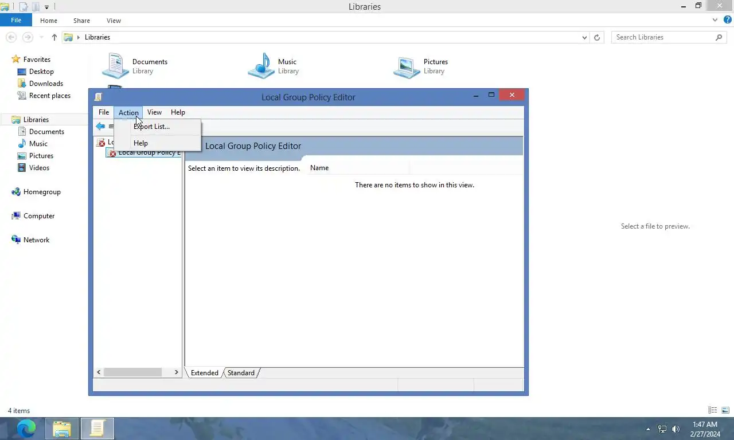Viewport: 734px width, 440px height.
Task: Show hidden tray icons arrow
Action: click(648, 429)
